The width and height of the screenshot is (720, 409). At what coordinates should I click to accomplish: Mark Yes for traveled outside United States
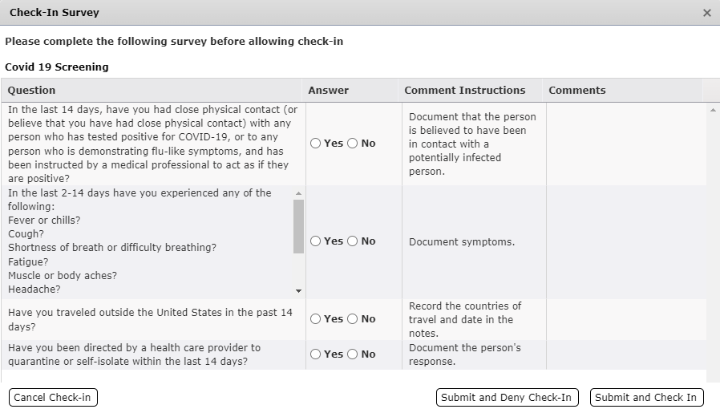[316, 319]
